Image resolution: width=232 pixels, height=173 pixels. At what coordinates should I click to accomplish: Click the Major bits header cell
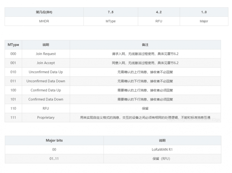(x=54, y=140)
